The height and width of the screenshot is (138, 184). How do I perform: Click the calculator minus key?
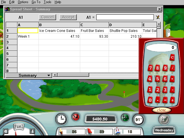coord(172,90)
